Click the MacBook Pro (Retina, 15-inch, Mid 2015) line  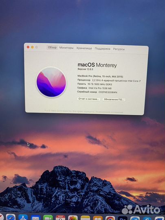pos(100,76)
